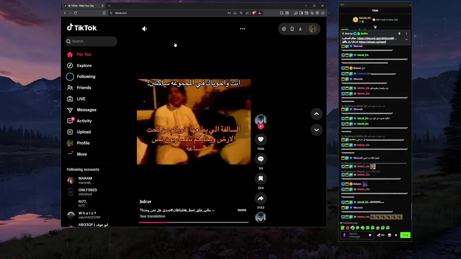This screenshot has height=259, width=461.
Task: Collapse the chat leaderboard header arrow
Action: [375, 27]
